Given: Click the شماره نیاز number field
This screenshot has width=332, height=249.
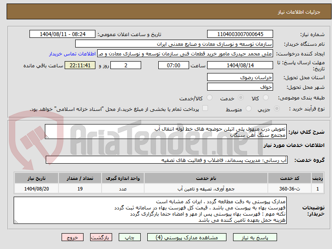Looking at the screenshot, I should [x=240, y=34].
